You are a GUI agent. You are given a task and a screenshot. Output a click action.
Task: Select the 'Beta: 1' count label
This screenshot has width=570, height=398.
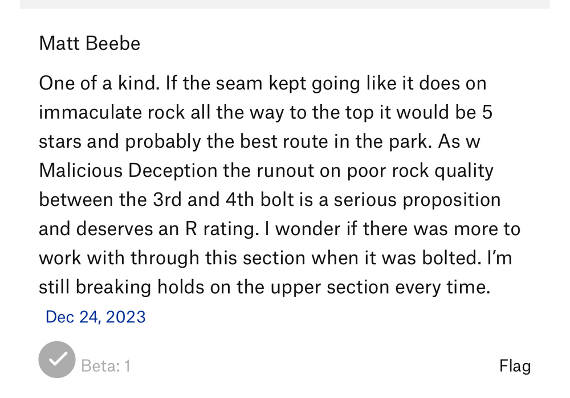[106, 366]
